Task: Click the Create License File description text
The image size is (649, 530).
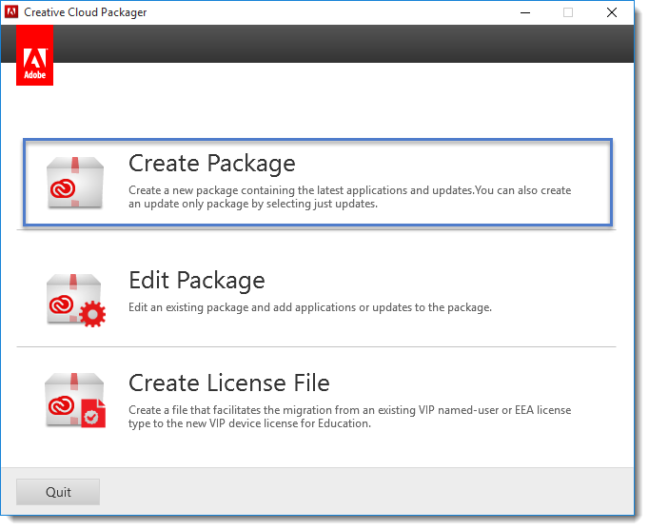Action: 350,417
